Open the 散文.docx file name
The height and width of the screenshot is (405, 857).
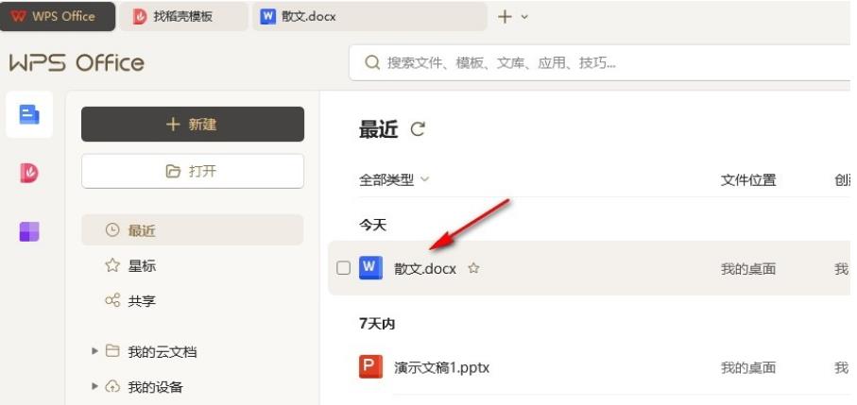coord(425,268)
